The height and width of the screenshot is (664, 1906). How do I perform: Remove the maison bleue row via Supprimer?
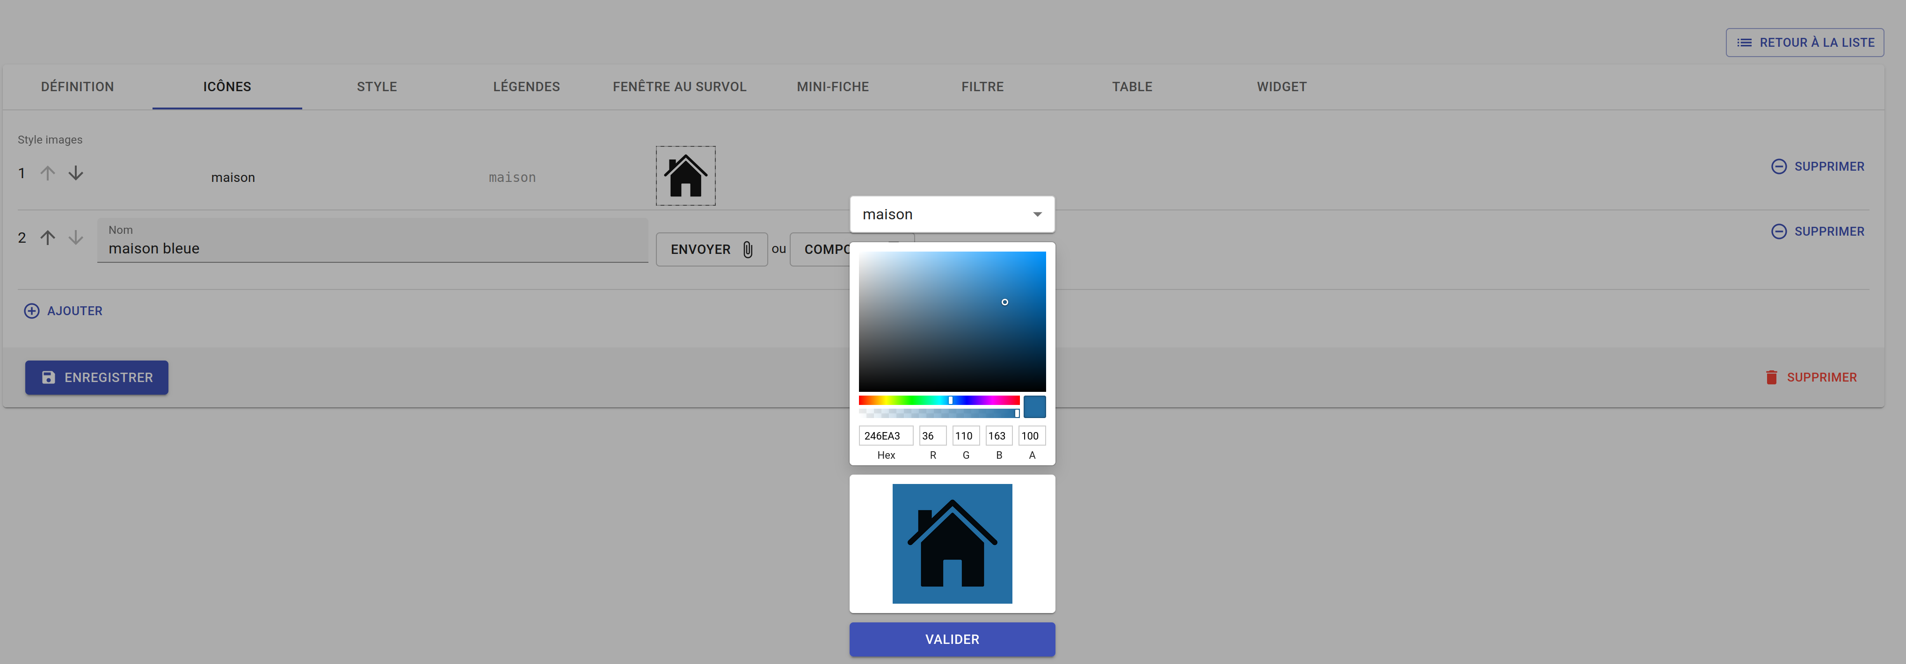pyautogui.click(x=1817, y=231)
